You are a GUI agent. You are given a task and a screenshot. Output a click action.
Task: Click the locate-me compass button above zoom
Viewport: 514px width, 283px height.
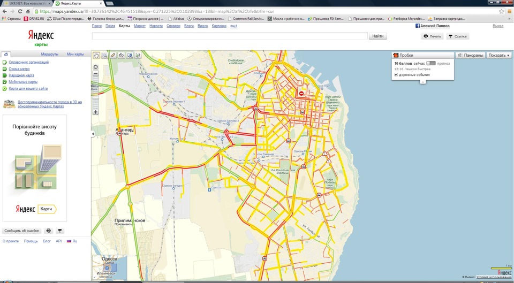point(95,67)
